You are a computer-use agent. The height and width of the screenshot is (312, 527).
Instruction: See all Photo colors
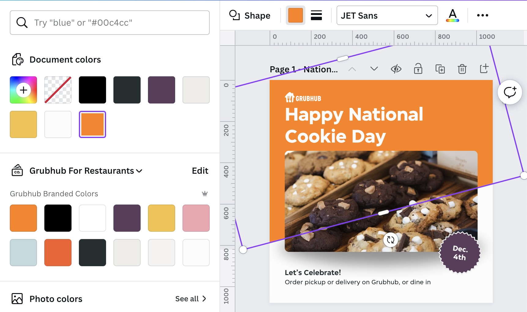187,299
